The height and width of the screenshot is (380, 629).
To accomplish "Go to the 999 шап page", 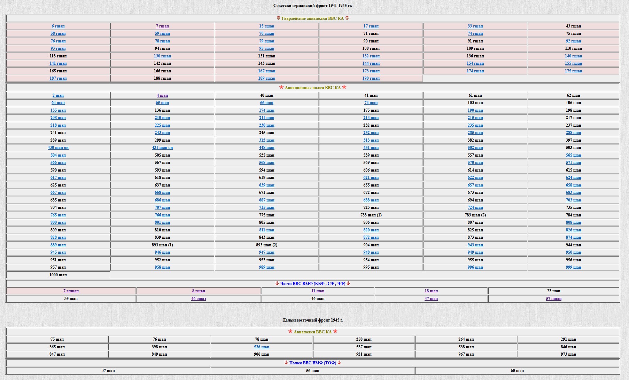I will point(573,267).
